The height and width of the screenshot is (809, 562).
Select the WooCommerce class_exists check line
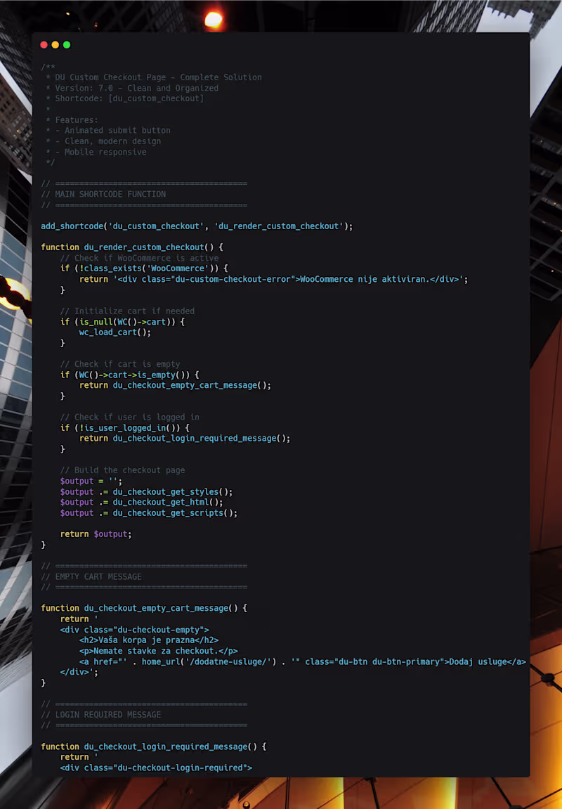(x=140, y=268)
